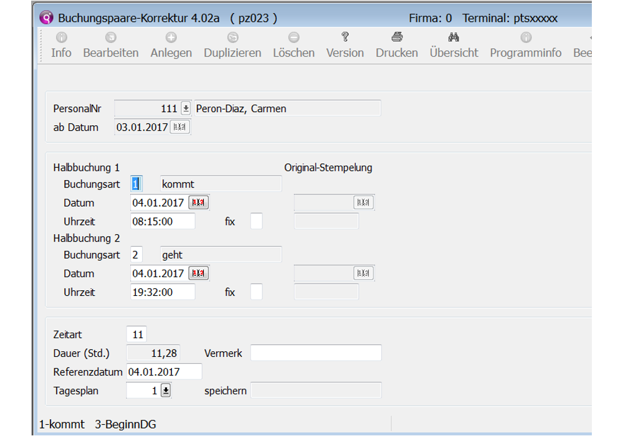Open calendar for Halbbuchung 1 Datum
The width and height of the screenshot is (623, 436).
pyautogui.click(x=199, y=202)
